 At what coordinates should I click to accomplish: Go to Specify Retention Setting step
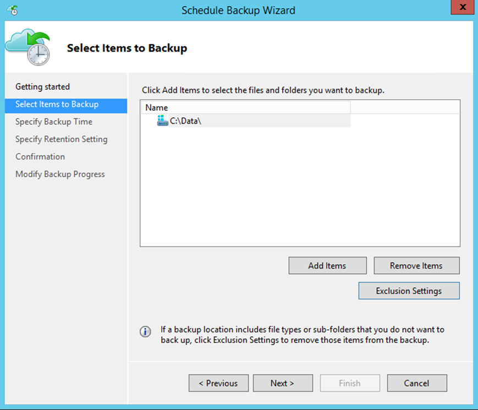62,139
